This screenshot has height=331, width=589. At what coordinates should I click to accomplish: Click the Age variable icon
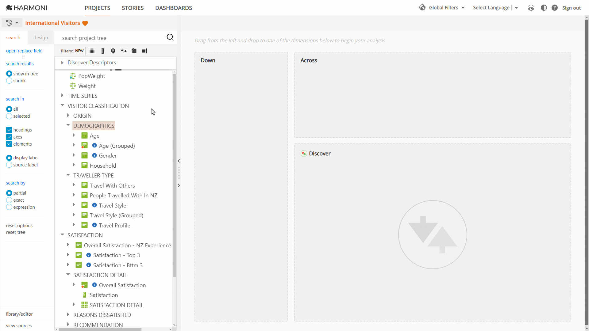point(84,135)
